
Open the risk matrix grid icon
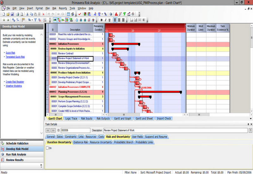tap(85, 14)
